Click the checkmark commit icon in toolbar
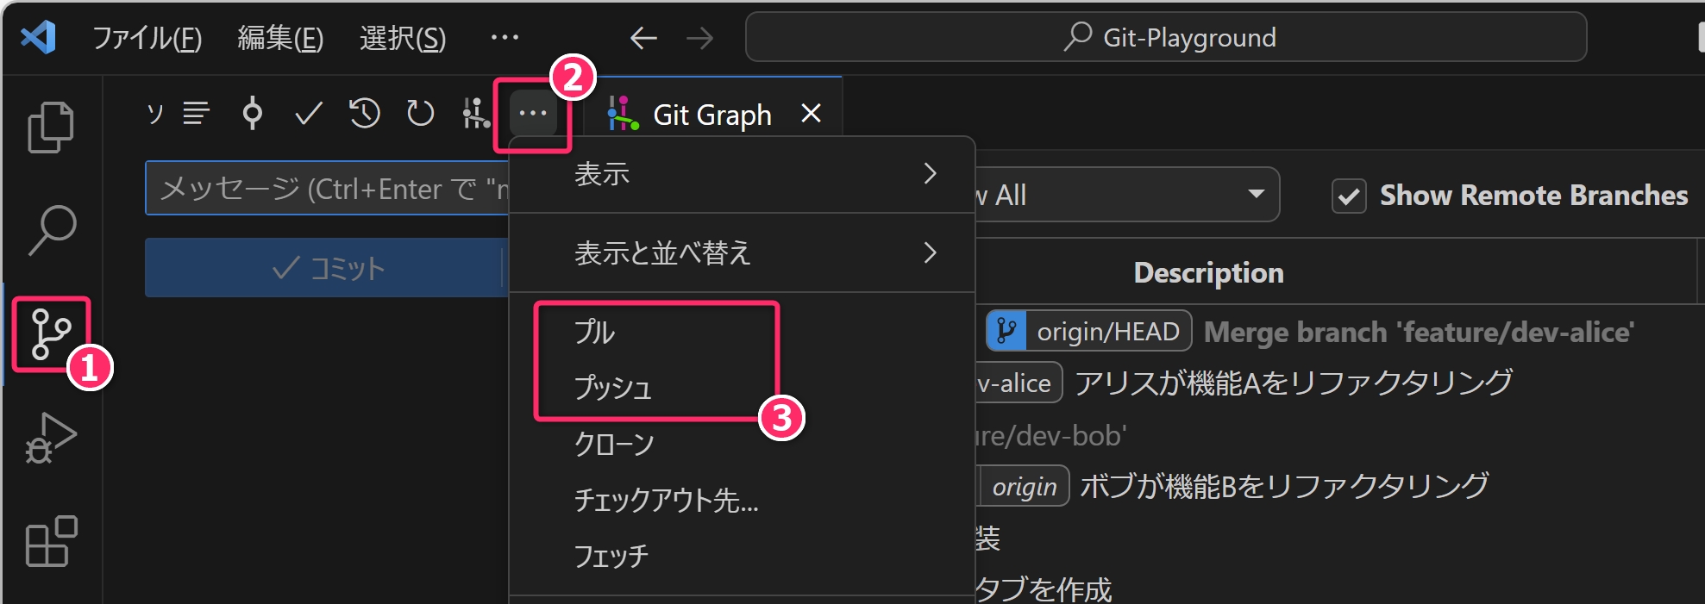Image resolution: width=1705 pixels, height=604 pixels. click(x=308, y=114)
